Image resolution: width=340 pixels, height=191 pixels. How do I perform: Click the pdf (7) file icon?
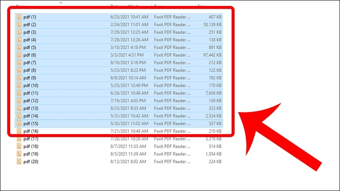click(19, 62)
